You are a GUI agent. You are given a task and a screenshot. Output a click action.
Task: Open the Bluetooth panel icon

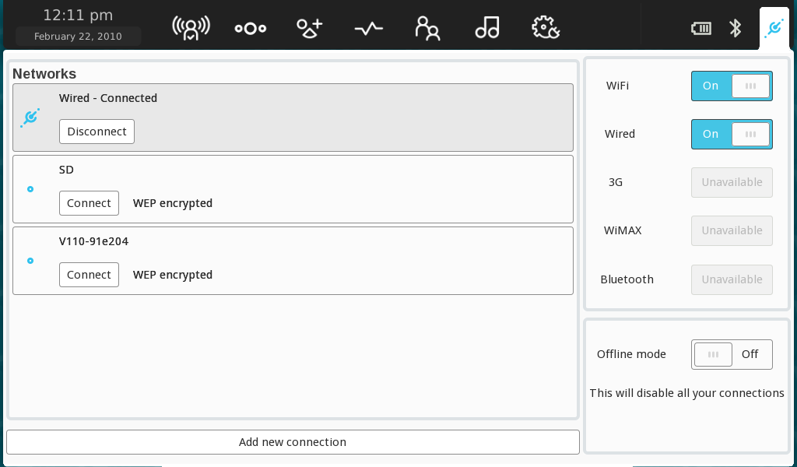(735, 29)
